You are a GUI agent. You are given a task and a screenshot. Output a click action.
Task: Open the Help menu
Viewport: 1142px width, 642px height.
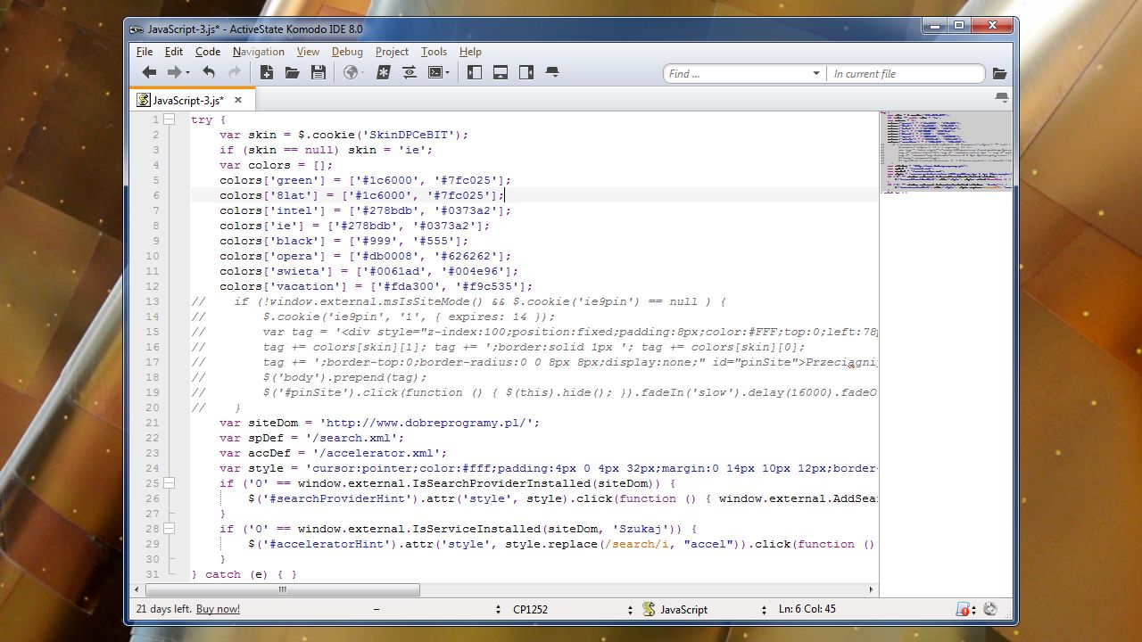click(470, 52)
